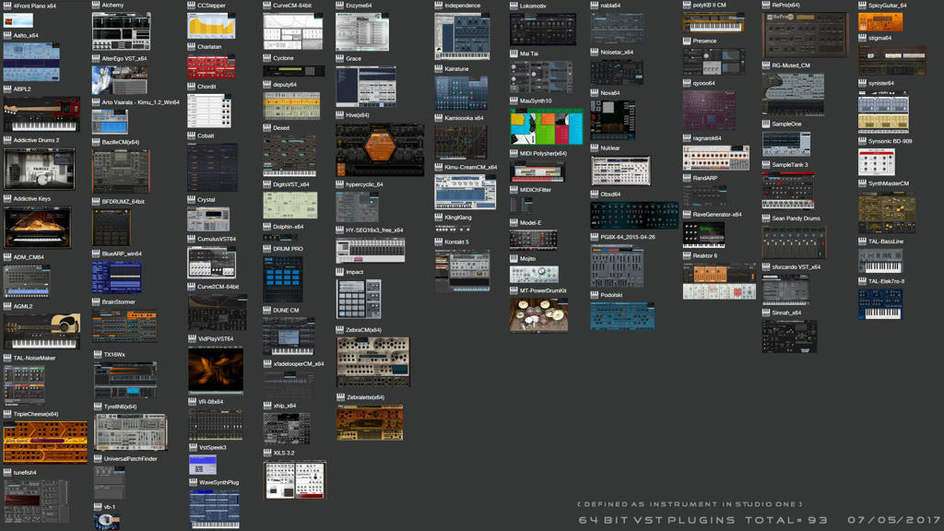Click the keyboard icon beside Alchemy
Screen dimensions: 944x531
coord(96,5)
